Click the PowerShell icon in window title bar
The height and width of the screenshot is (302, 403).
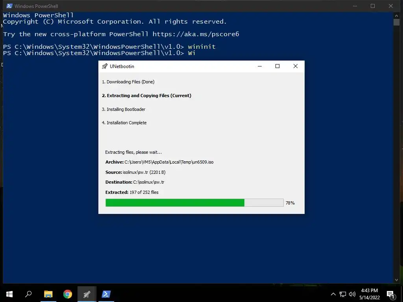(x=9, y=6)
